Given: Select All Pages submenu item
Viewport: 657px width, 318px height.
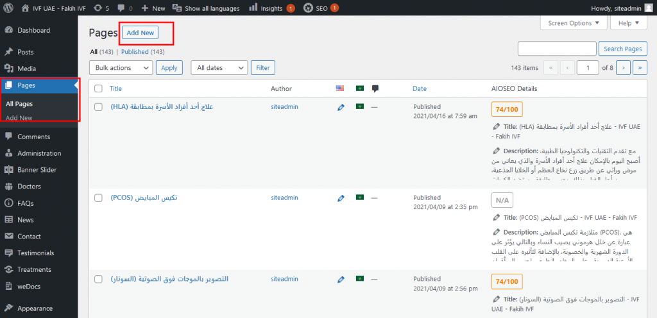Looking at the screenshot, I should tap(19, 104).
